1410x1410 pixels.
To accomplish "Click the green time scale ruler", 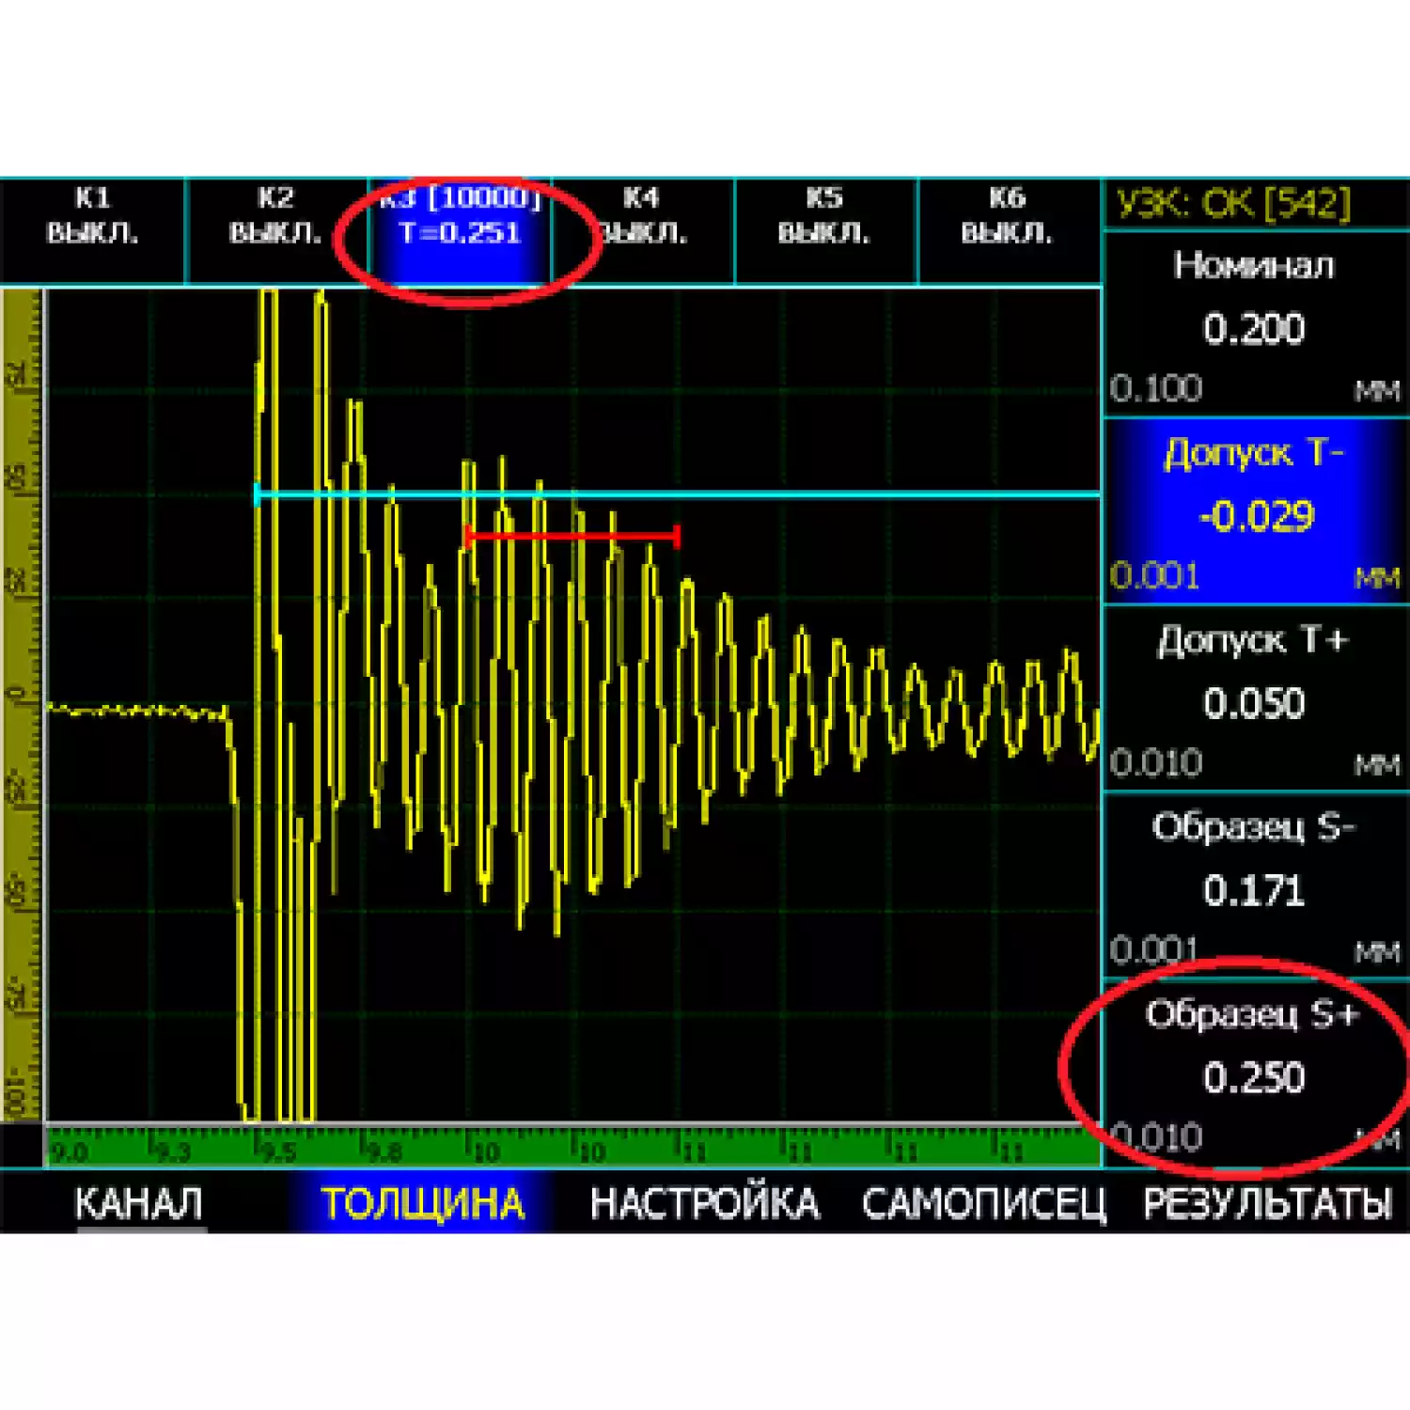I will (x=572, y=1148).
